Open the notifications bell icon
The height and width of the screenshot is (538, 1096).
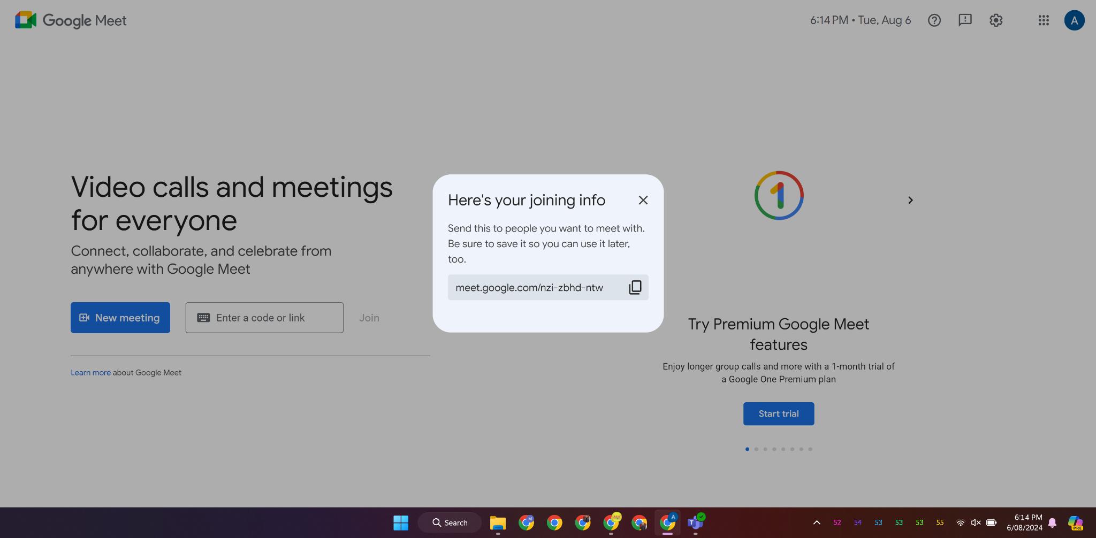tap(1052, 522)
